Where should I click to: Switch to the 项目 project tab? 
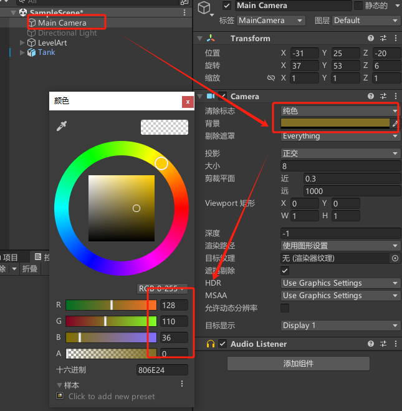(11, 258)
